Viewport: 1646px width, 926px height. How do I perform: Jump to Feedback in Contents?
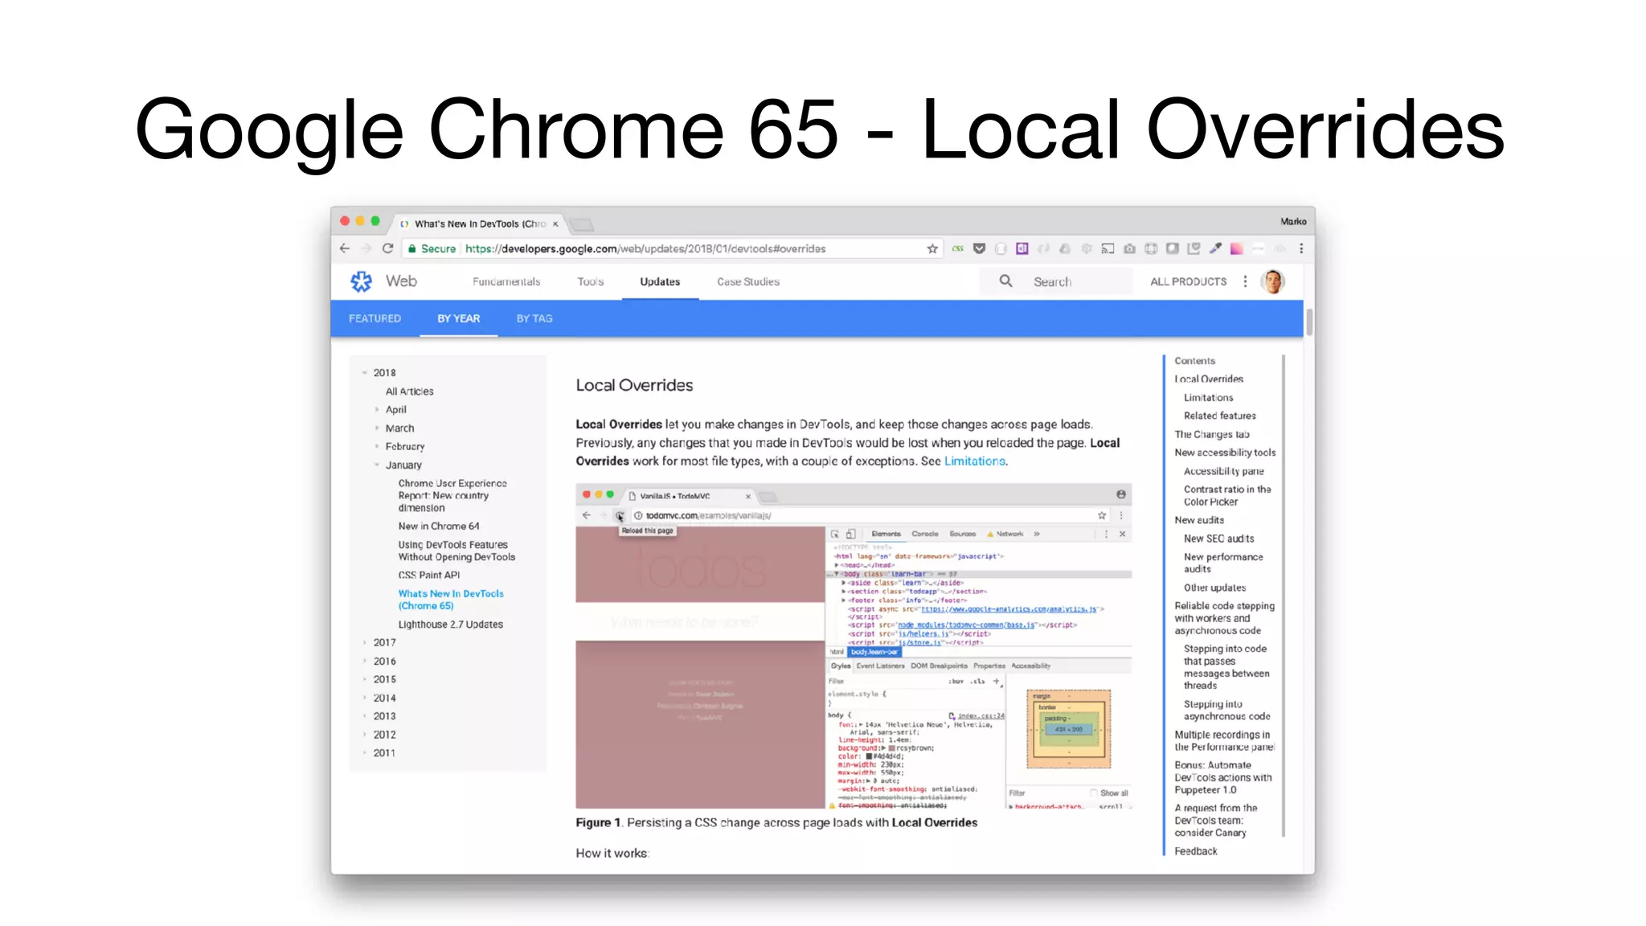tap(1195, 851)
